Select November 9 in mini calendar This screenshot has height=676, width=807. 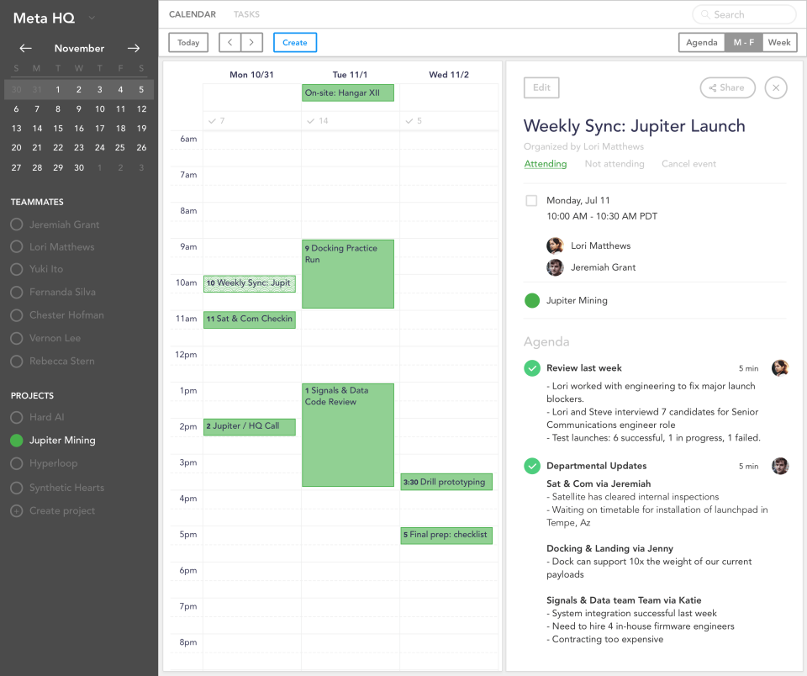[79, 108]
